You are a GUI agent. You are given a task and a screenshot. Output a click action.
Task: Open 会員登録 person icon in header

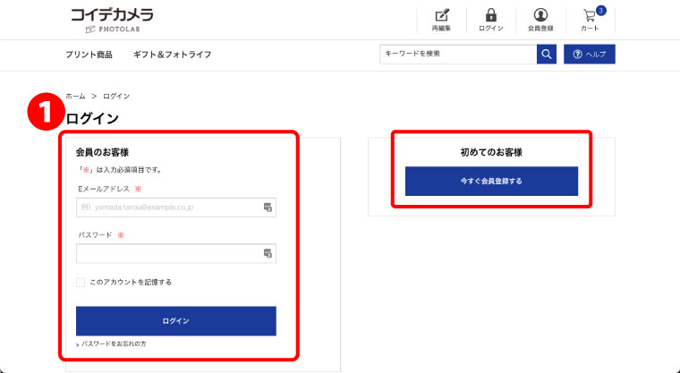click(x=540, y=16)
